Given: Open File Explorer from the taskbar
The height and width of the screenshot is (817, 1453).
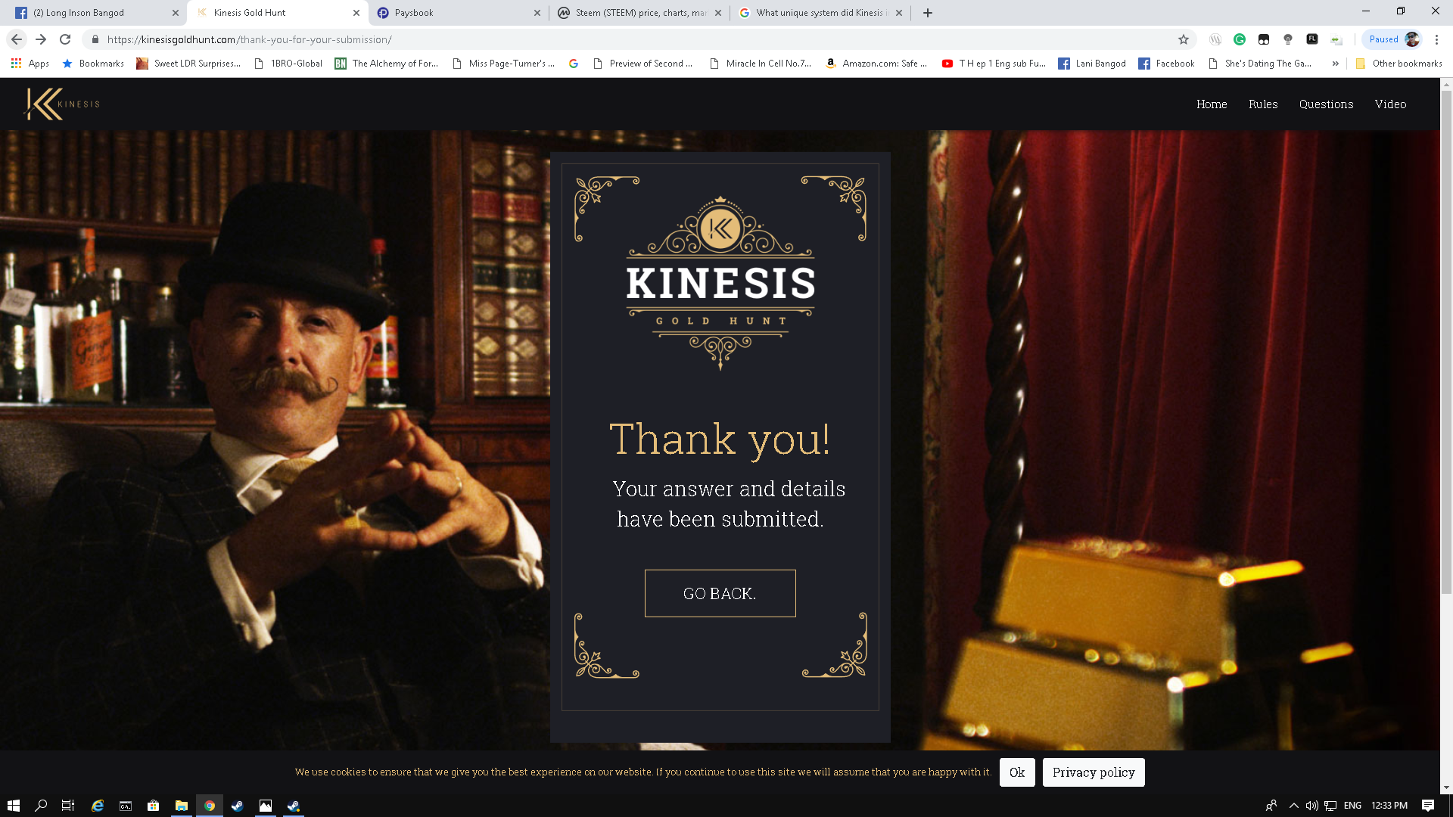Looking at the screenshot, I should tap(182, 806).
